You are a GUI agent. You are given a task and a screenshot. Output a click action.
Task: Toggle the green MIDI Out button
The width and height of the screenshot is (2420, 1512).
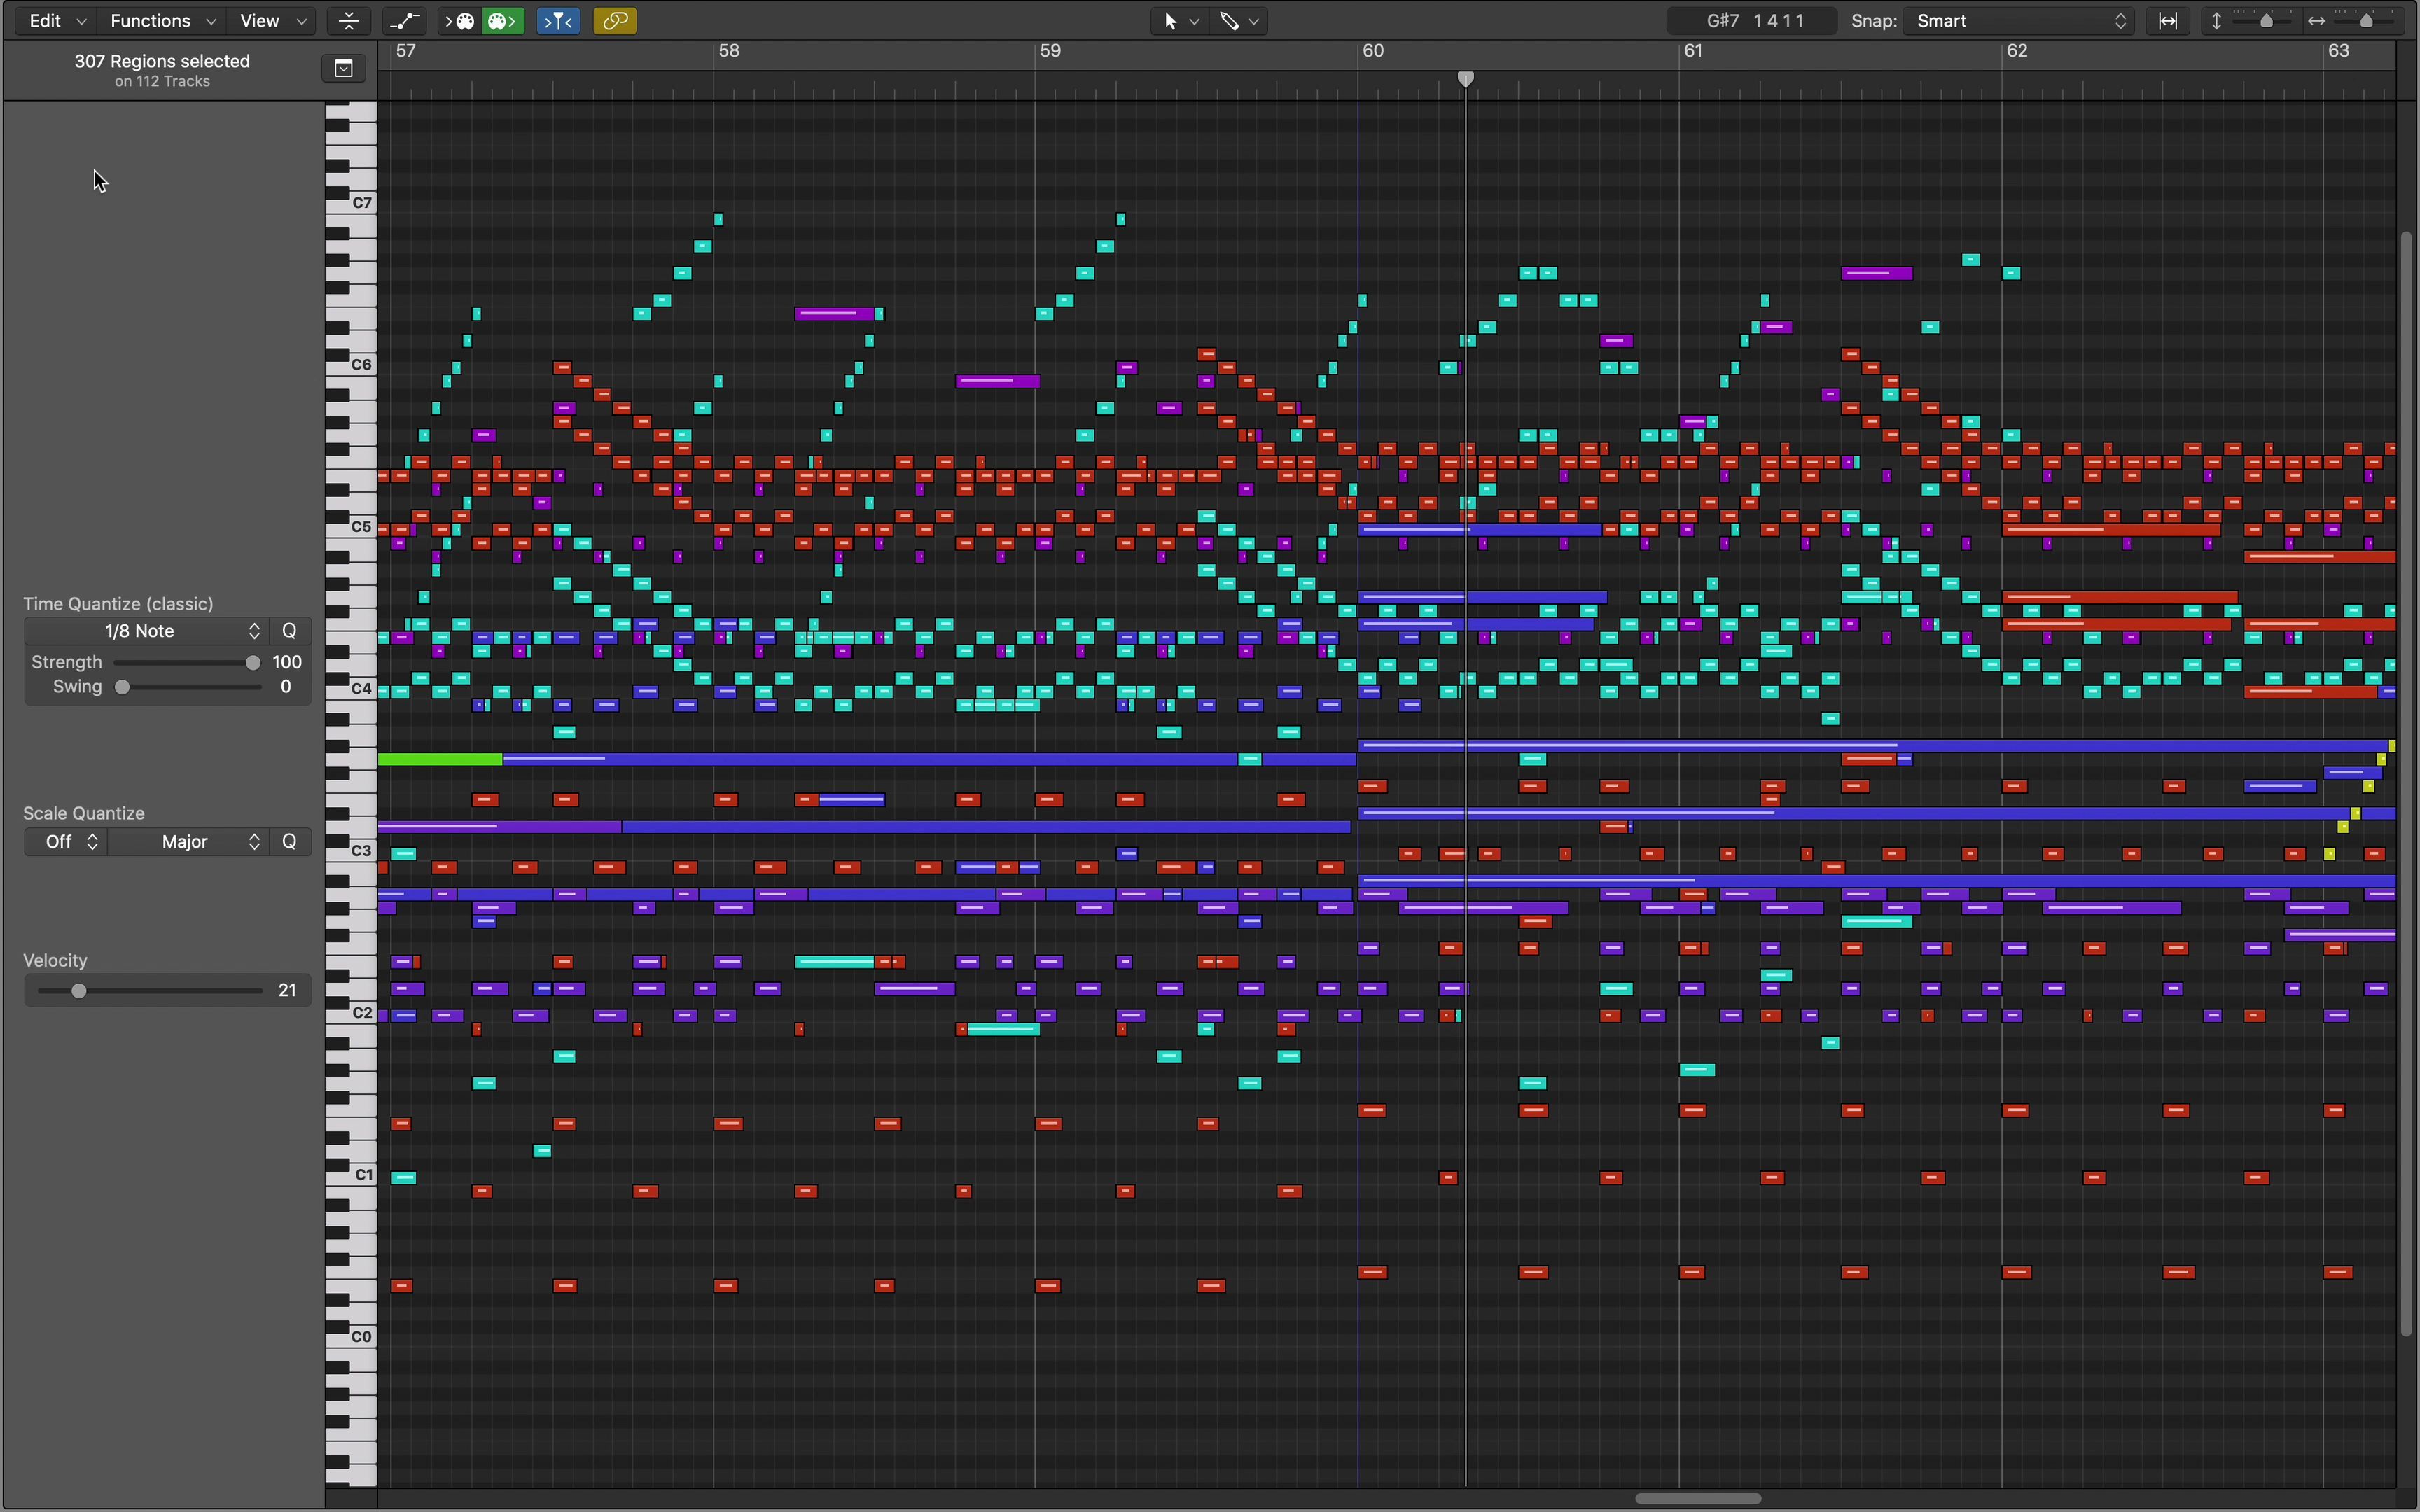503,21
